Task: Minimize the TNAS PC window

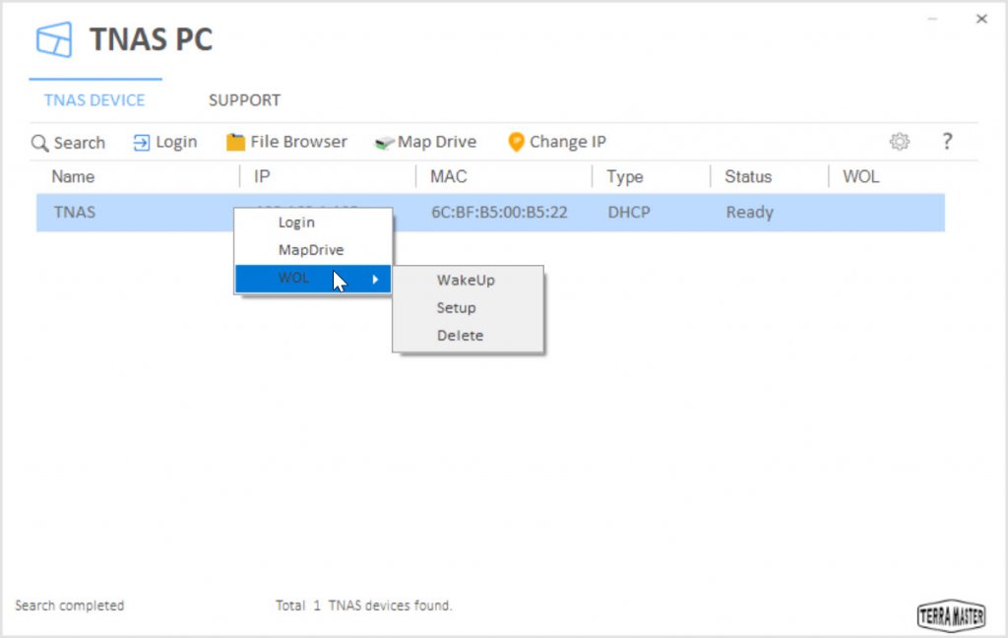Action: coord(932,20)
